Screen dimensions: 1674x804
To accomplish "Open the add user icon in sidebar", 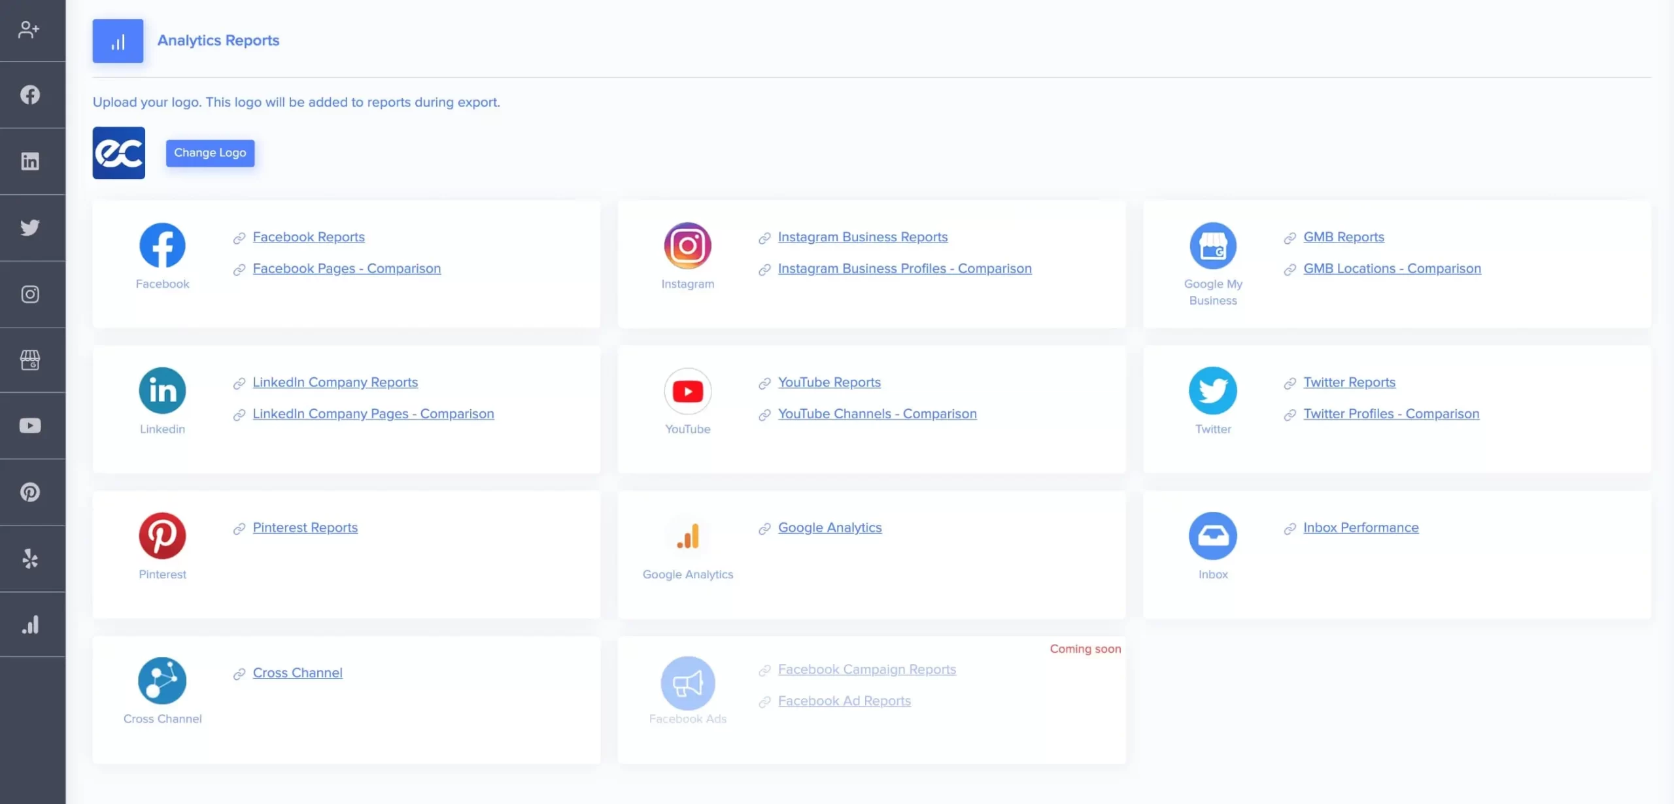I will click(29, 29).
